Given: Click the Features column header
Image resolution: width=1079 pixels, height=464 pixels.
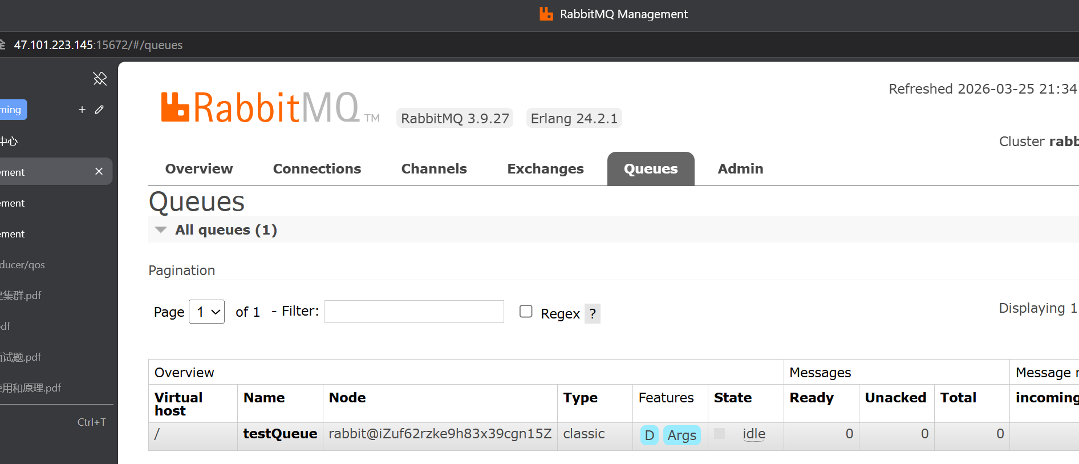Looking at the screenshot, I should [x=666, y=398].
